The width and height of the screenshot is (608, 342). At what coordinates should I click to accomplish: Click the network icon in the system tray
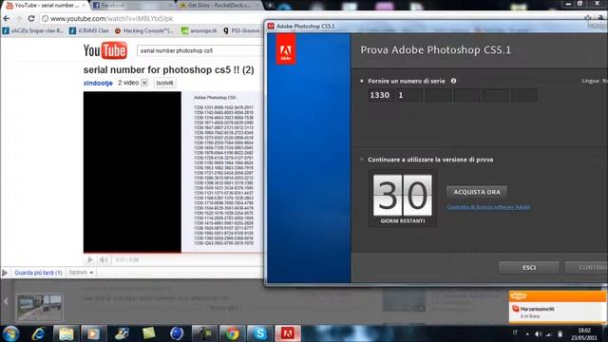pyautogui.click(x=549, y=333)
